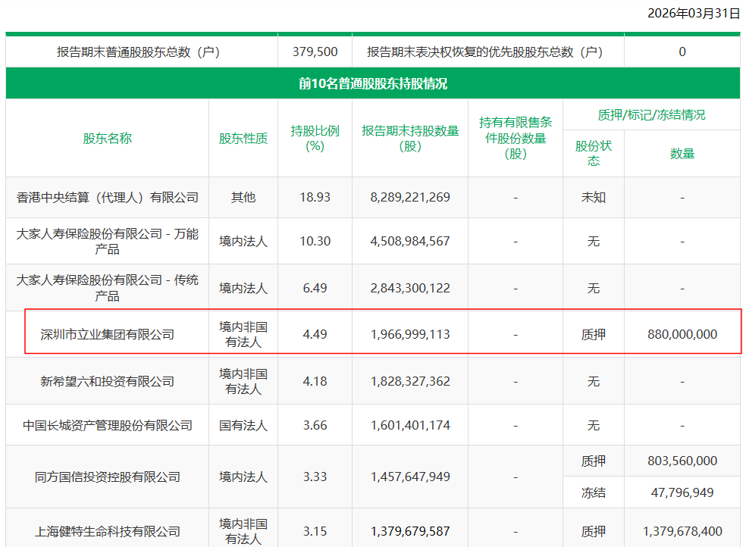Select holding ratio 3.66

315,425
